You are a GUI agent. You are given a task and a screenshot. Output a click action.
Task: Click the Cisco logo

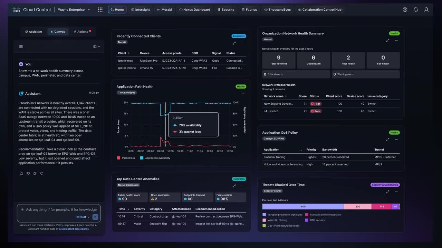click(x=17, y=10)
